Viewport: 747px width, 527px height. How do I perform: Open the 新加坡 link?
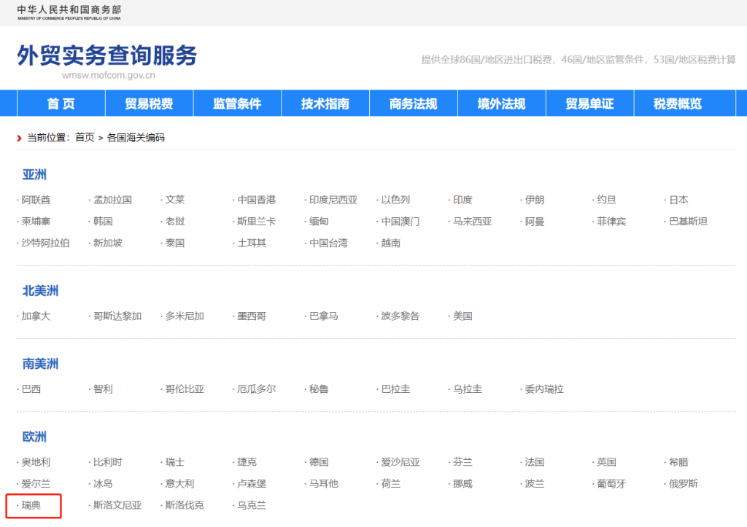click(108, 243)
